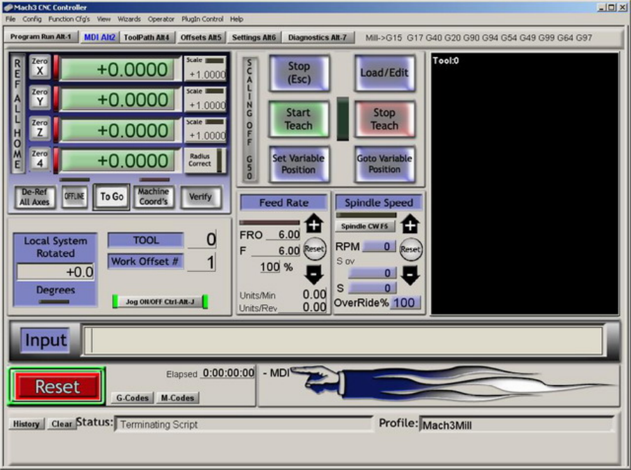The width and height of the screenshot is (631, 470).
Task: Click the TOOL number field
Action: 202,240
